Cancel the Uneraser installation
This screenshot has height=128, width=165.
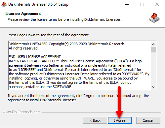(x=148, y=120)
